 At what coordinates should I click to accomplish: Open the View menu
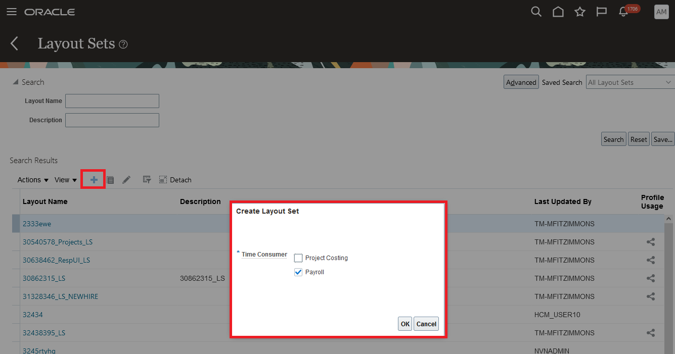65,180
